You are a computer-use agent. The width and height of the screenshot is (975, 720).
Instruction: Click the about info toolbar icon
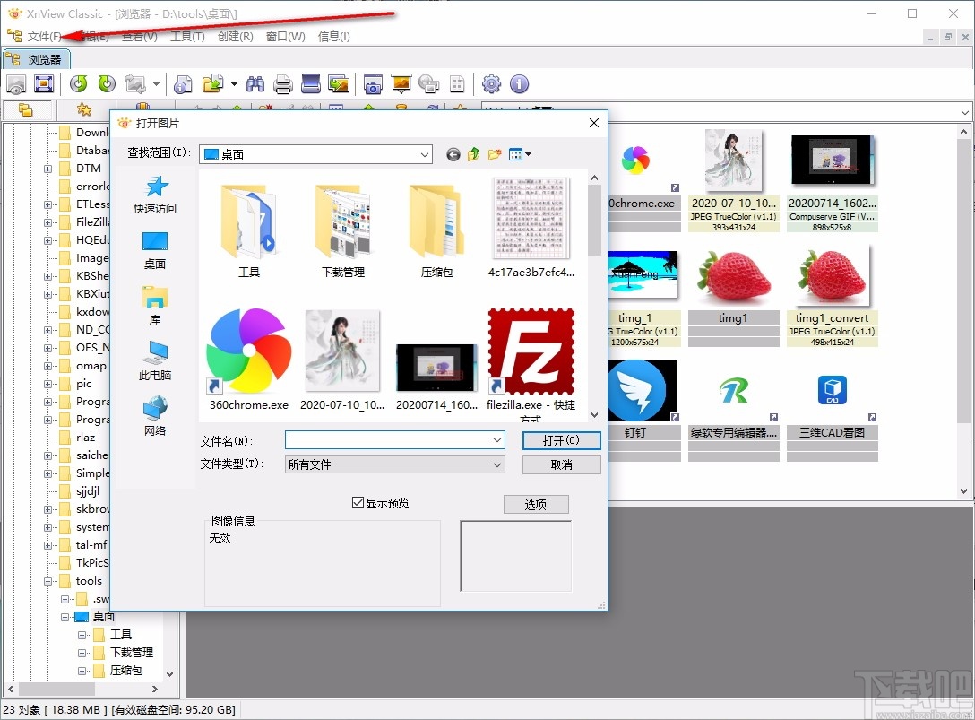pos(518,83)
